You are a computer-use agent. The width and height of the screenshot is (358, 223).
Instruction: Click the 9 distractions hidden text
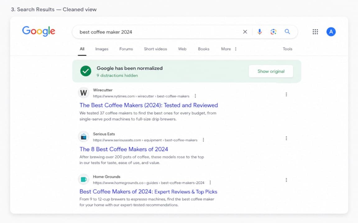pyautogui.click(x=117, y=76)
